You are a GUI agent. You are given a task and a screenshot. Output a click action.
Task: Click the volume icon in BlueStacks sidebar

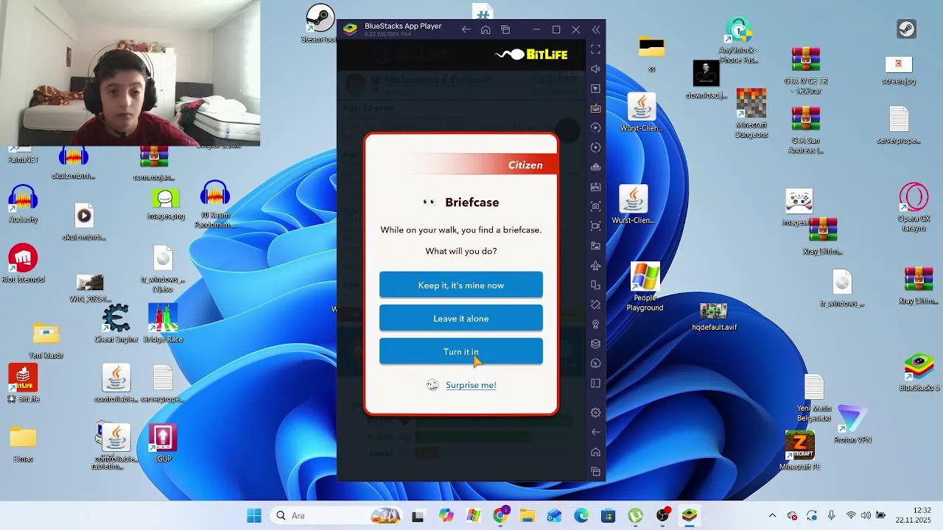pyautogui.click(x=596, y=68)
